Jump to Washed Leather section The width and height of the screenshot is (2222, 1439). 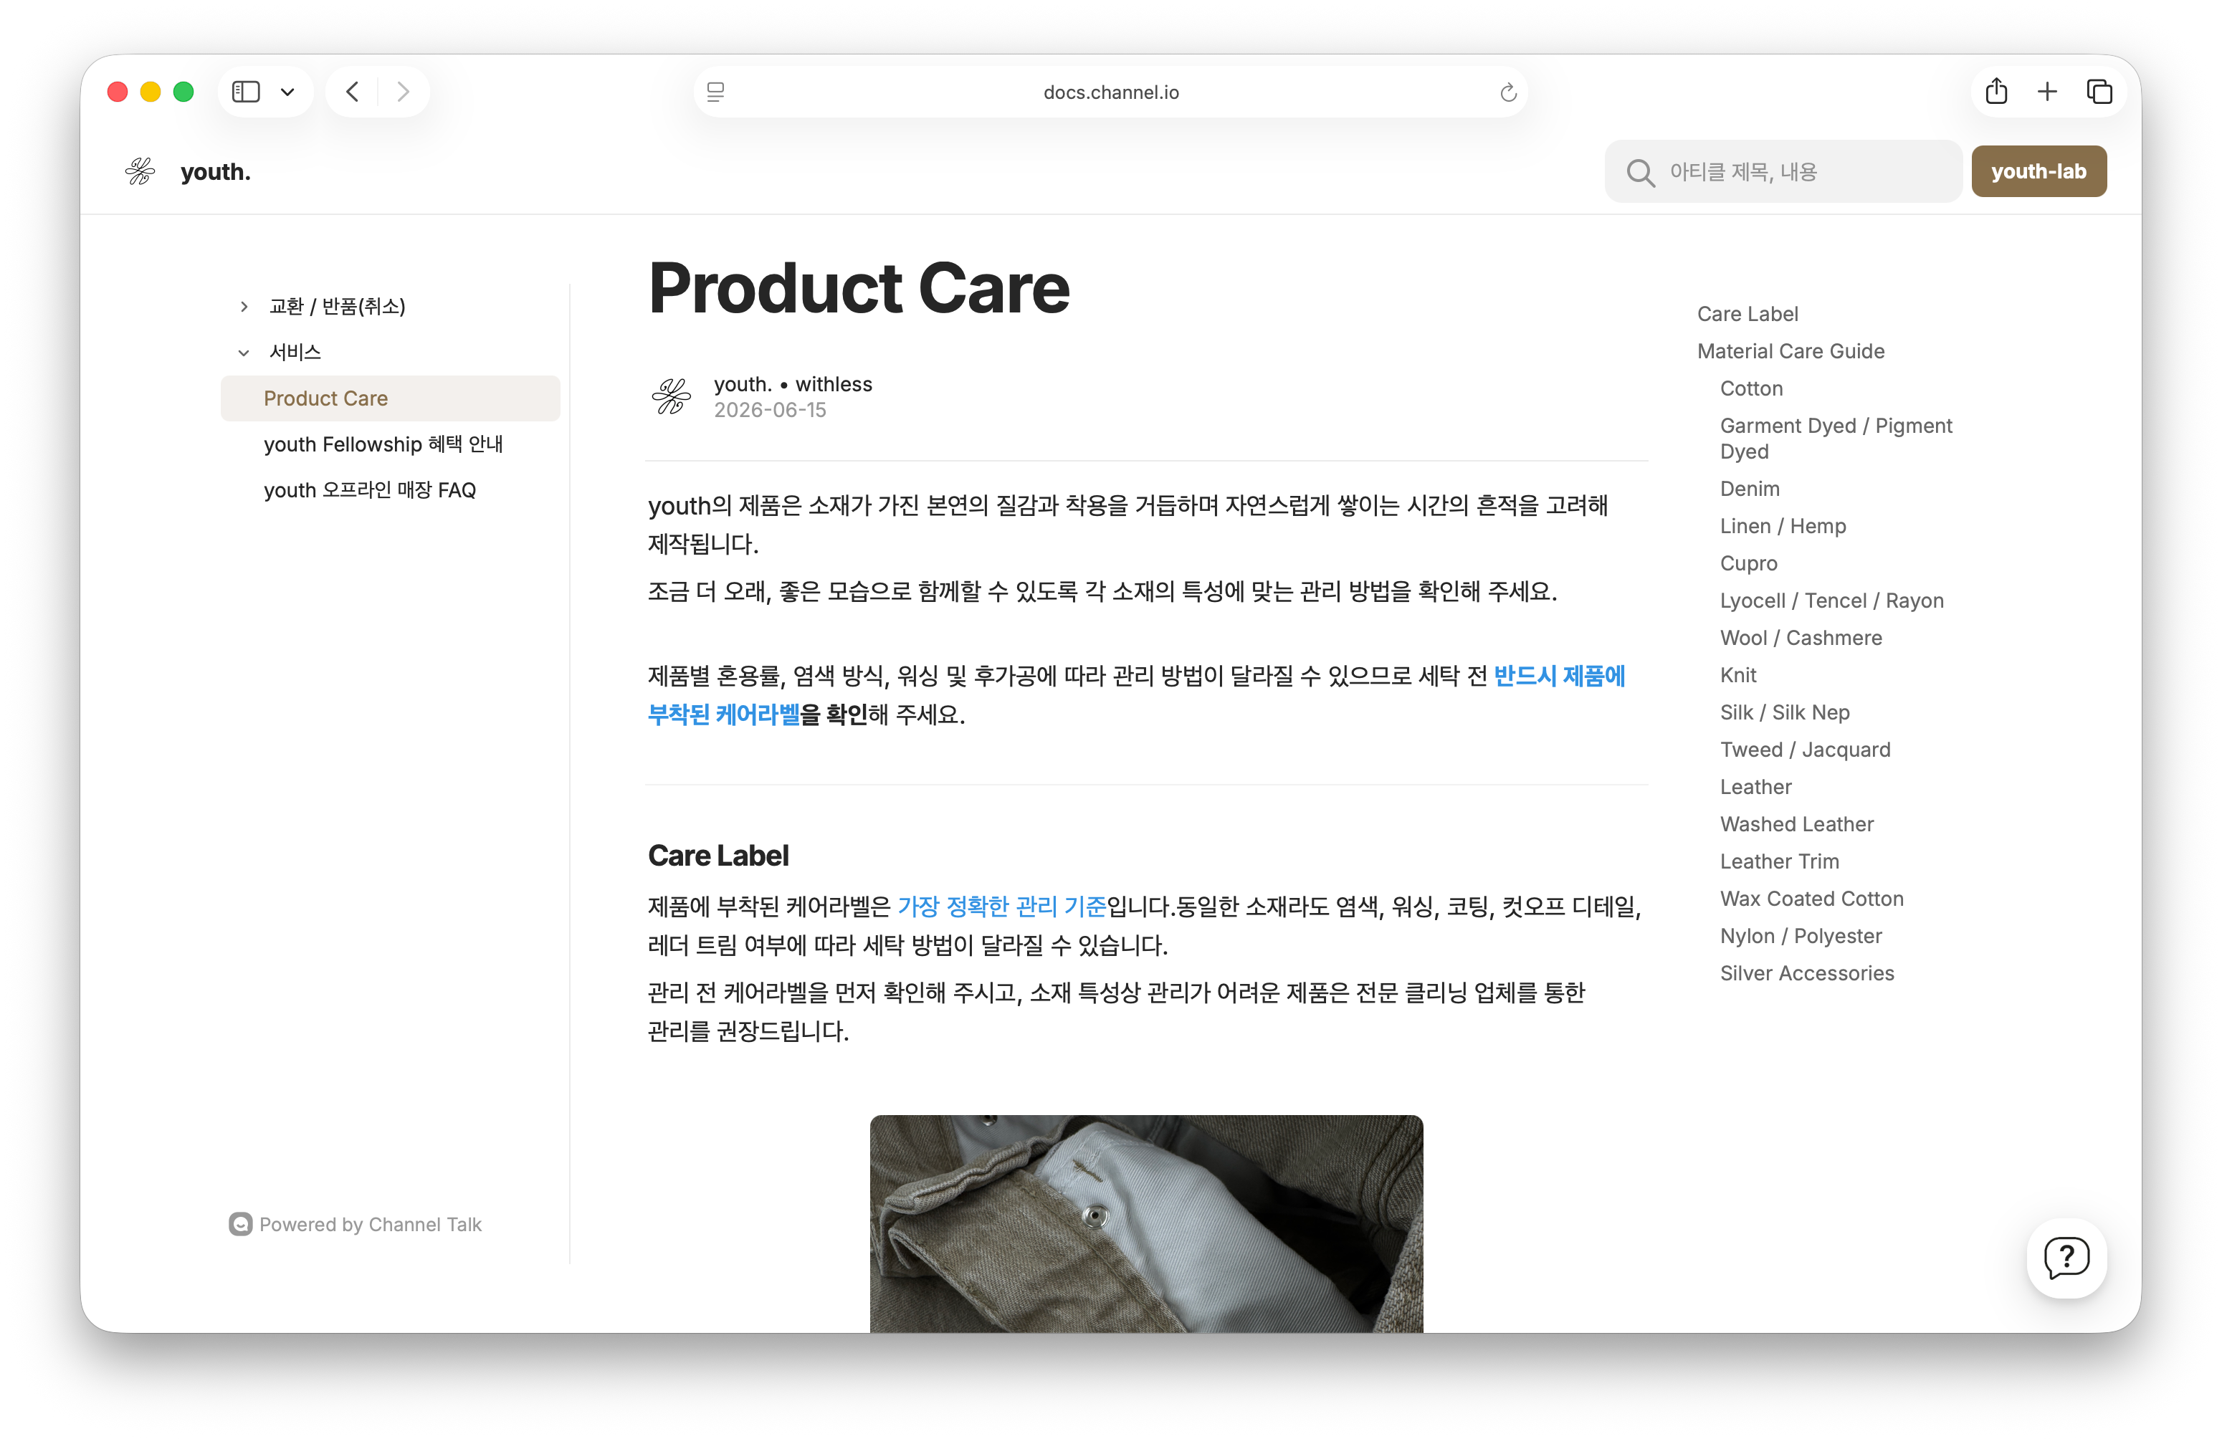pos(1797,825)
